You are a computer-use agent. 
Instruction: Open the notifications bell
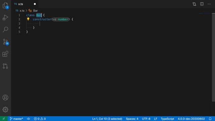210,119
